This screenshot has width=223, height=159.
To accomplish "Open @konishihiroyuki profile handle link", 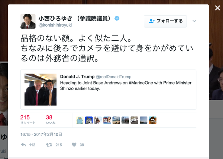I will 55,25.
